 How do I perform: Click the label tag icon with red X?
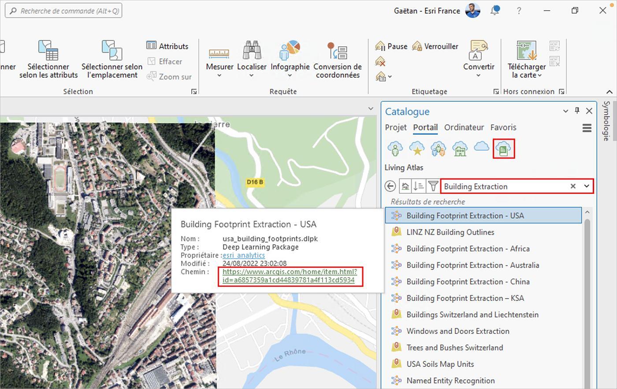(380, 61)
